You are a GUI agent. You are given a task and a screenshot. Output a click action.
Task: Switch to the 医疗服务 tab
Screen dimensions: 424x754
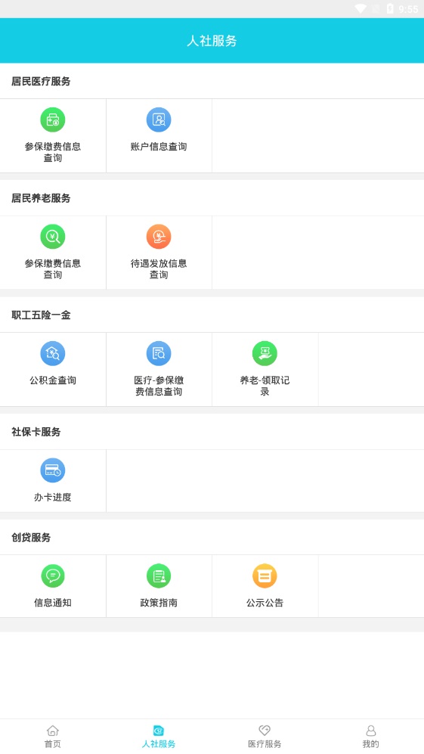point(265,737)
